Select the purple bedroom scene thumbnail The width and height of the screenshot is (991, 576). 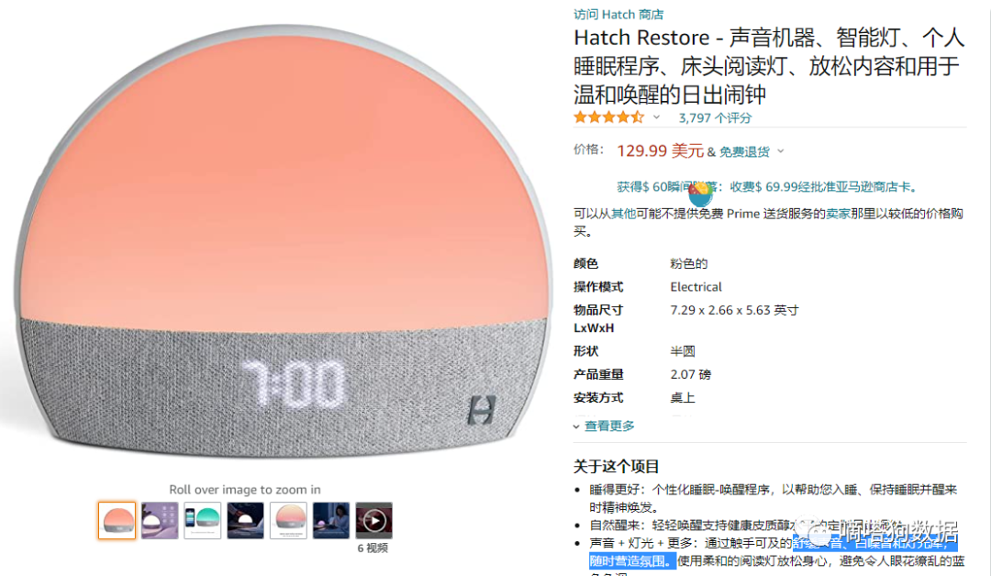click(x=160, y=520)
